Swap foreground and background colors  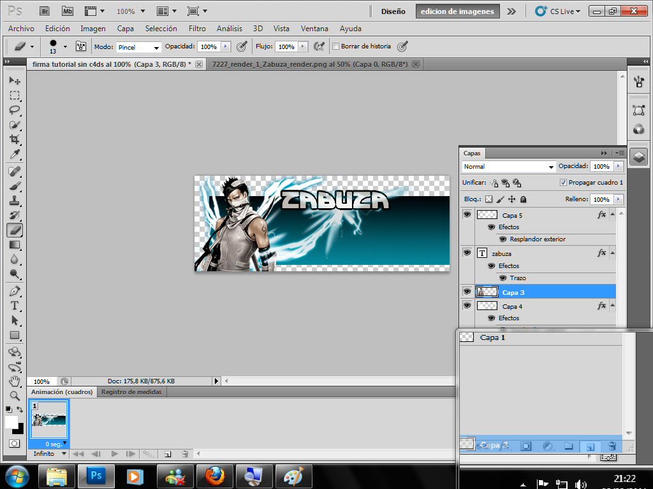point(20,409)
